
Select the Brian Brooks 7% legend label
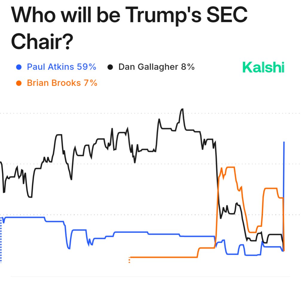coord(62,83)
